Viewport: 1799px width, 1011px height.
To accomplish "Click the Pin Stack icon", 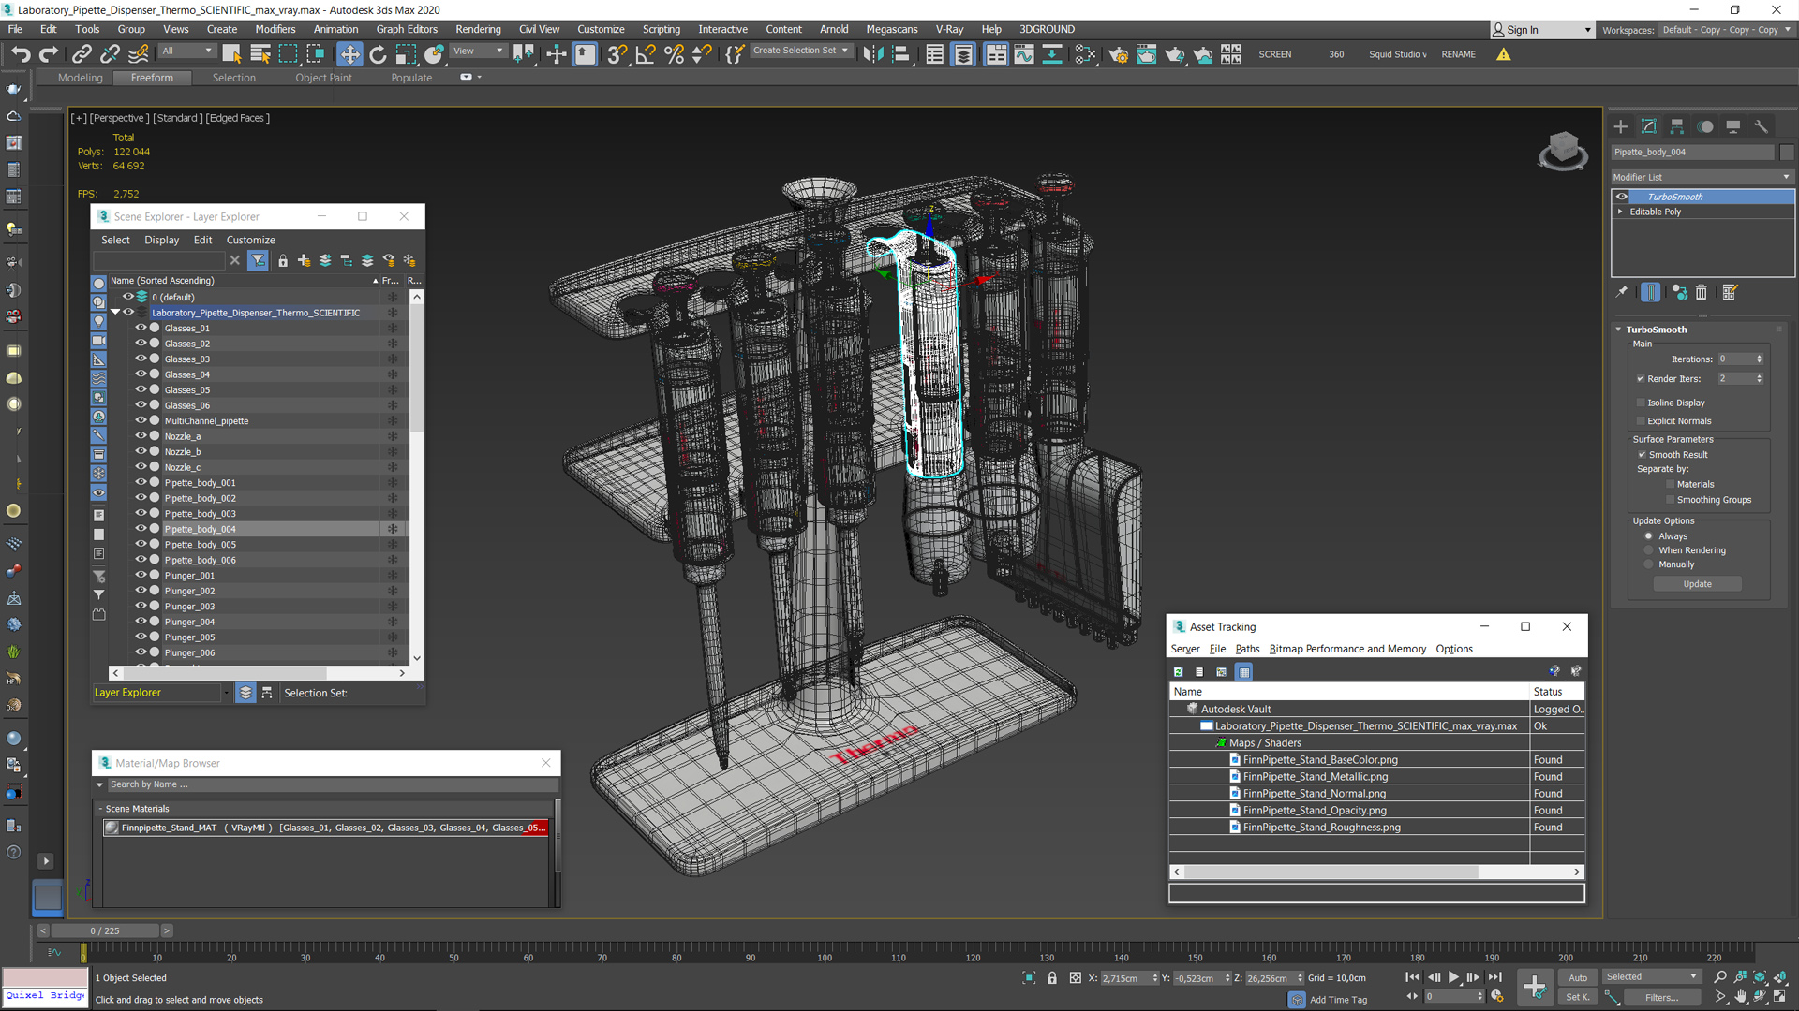I will 1622,293.
